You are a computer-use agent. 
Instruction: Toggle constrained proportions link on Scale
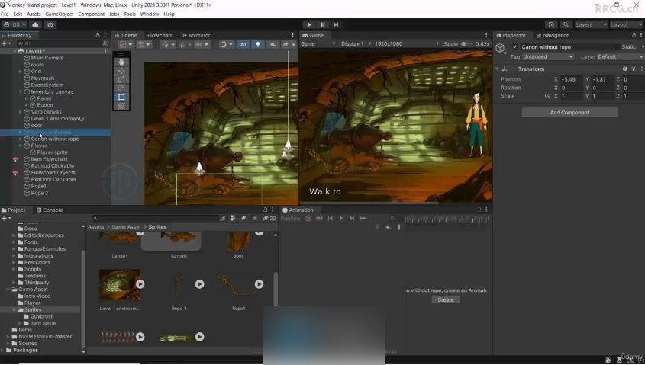[547, 96]
